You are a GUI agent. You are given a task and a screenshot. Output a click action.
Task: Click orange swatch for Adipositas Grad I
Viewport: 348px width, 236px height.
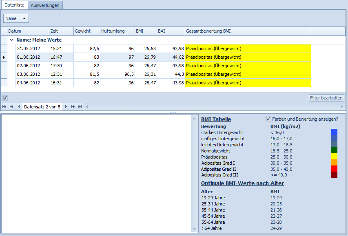[x=334, y=162]
